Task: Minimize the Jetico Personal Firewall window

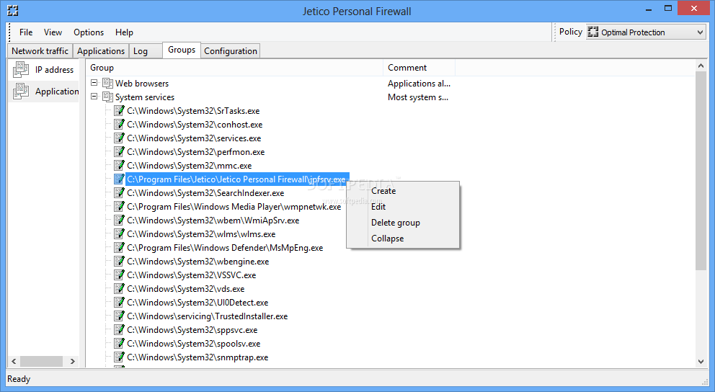Action: 649,9
